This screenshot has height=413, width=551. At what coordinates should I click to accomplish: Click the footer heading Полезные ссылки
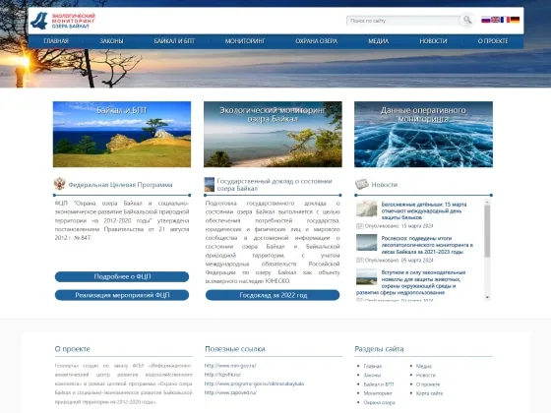pyautogui.click(x=235, y=349)
